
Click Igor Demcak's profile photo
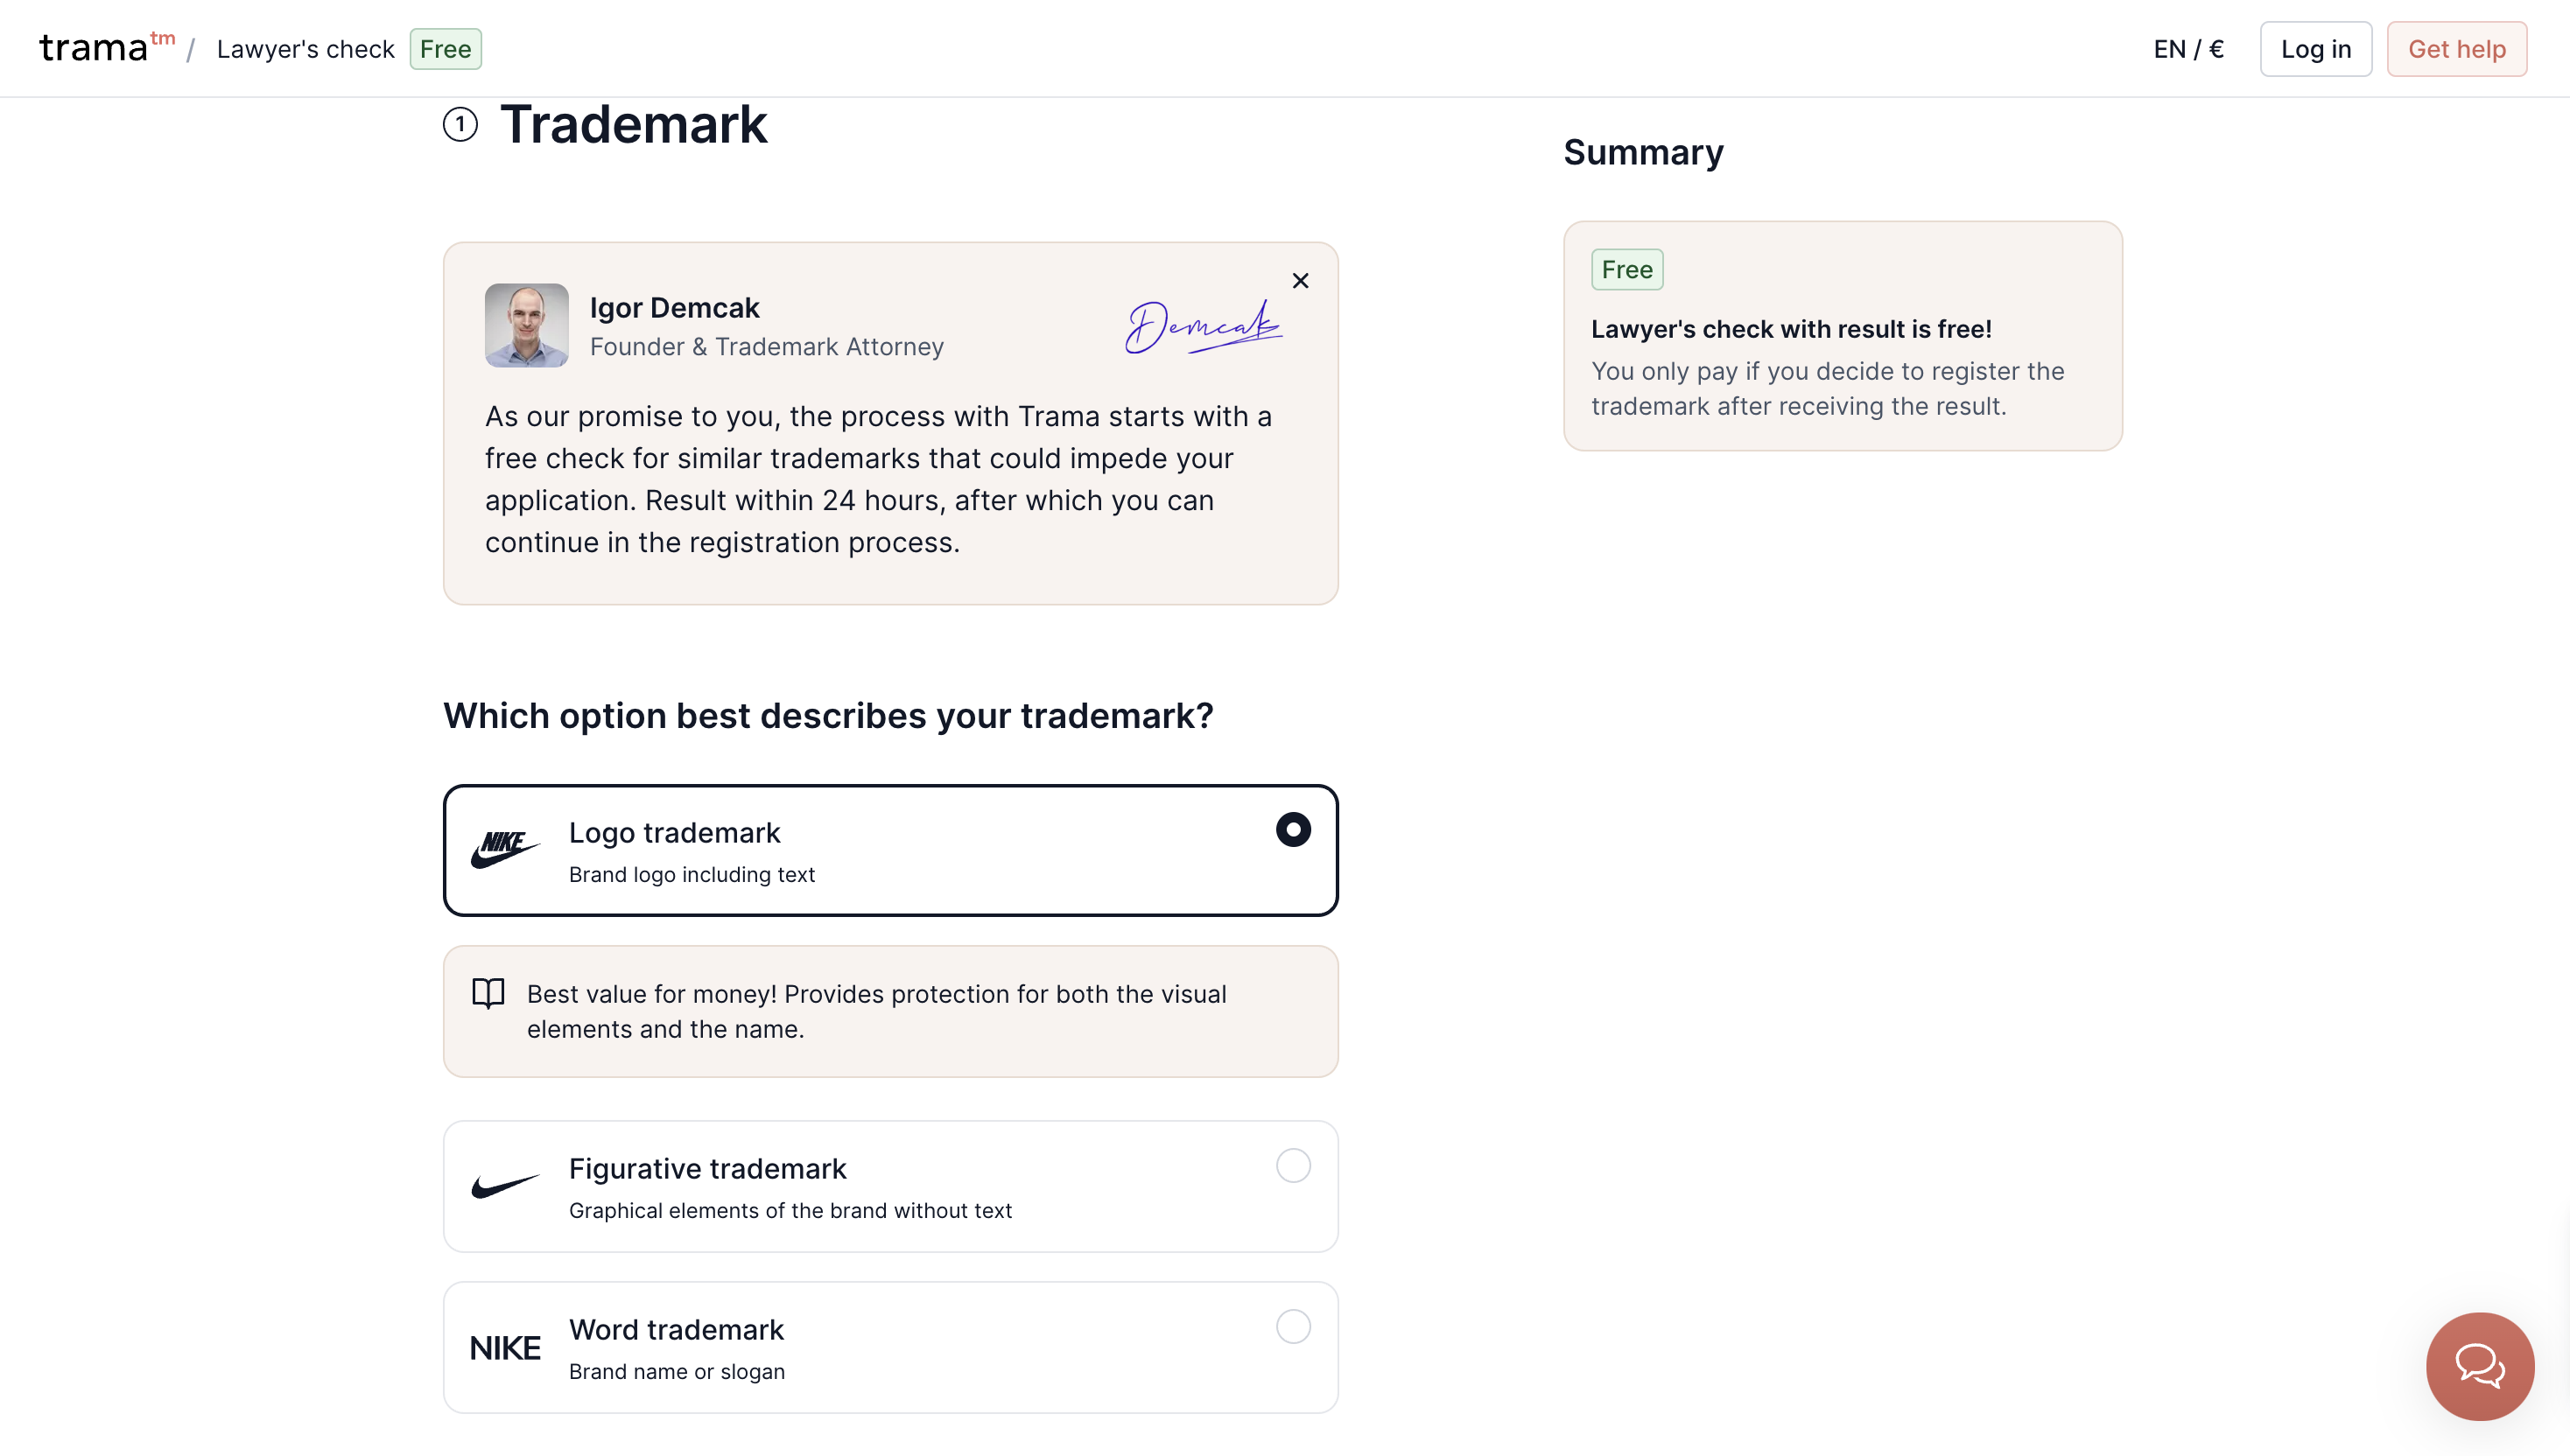[527, 326]
